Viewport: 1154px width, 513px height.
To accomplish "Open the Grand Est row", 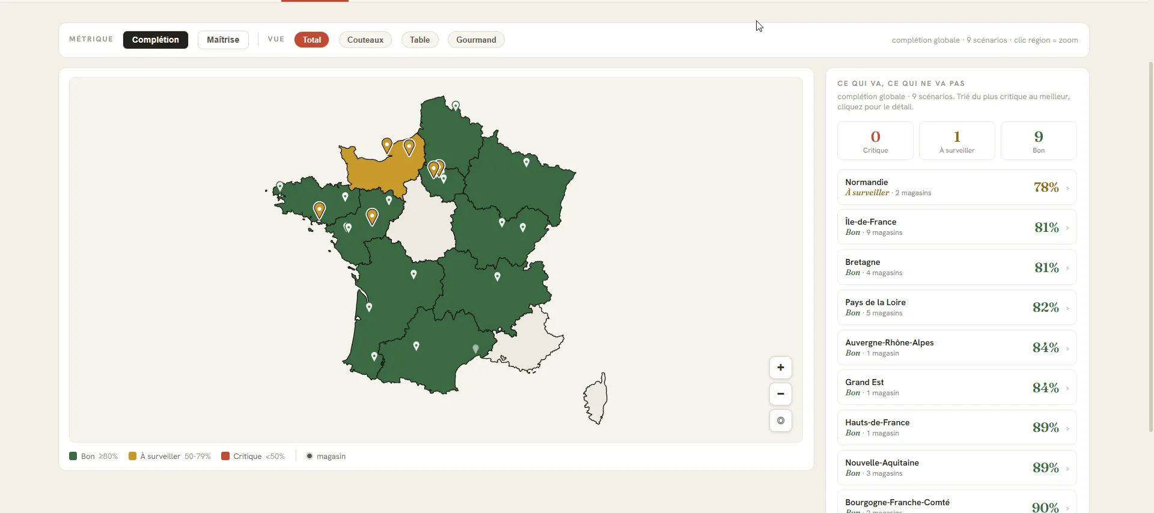I will tap(957, 387).
